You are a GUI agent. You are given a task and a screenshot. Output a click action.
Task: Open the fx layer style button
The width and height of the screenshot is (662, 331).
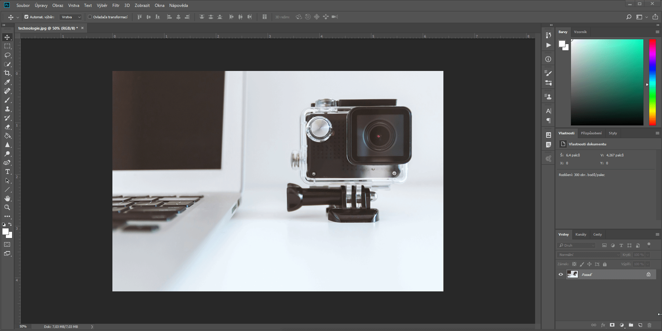click(603, 325)
